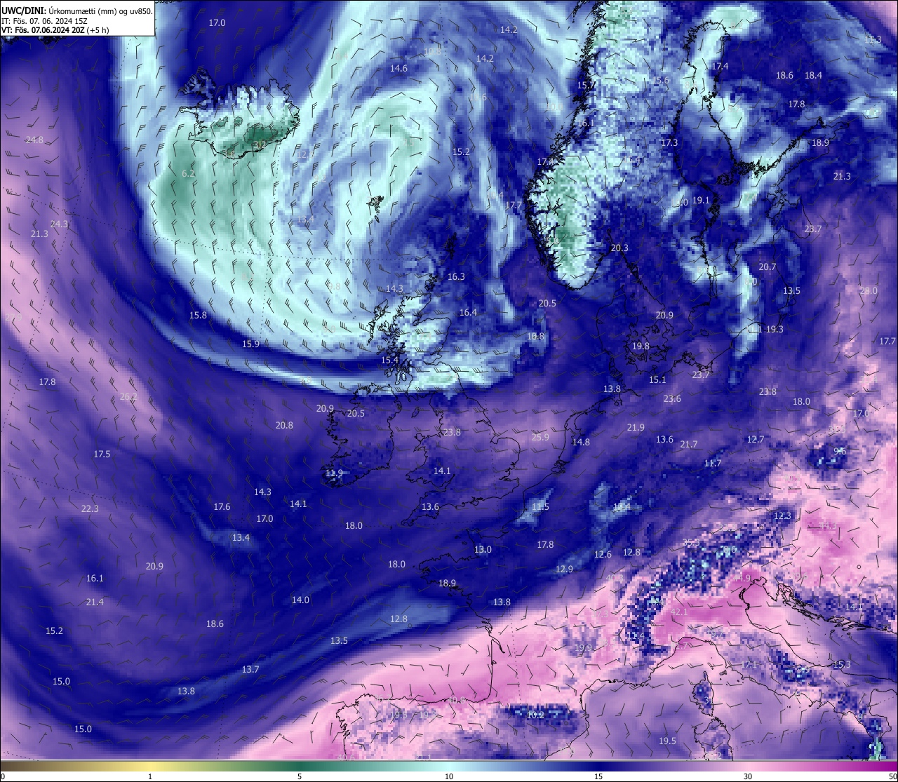Click the 15.9 value on the map
Screen dimensions: 898x782
(x=250, y=344)
